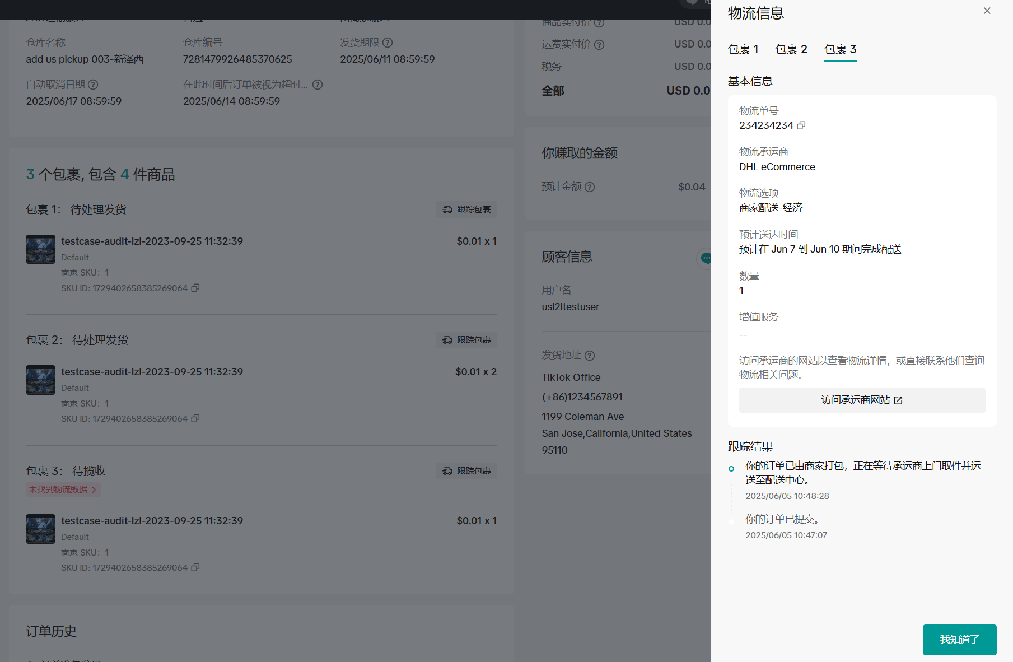Copy SKU ID of package 1 item
Image resolution: width=1013 pixels, height=662 pixels.
tap(195, 288)
